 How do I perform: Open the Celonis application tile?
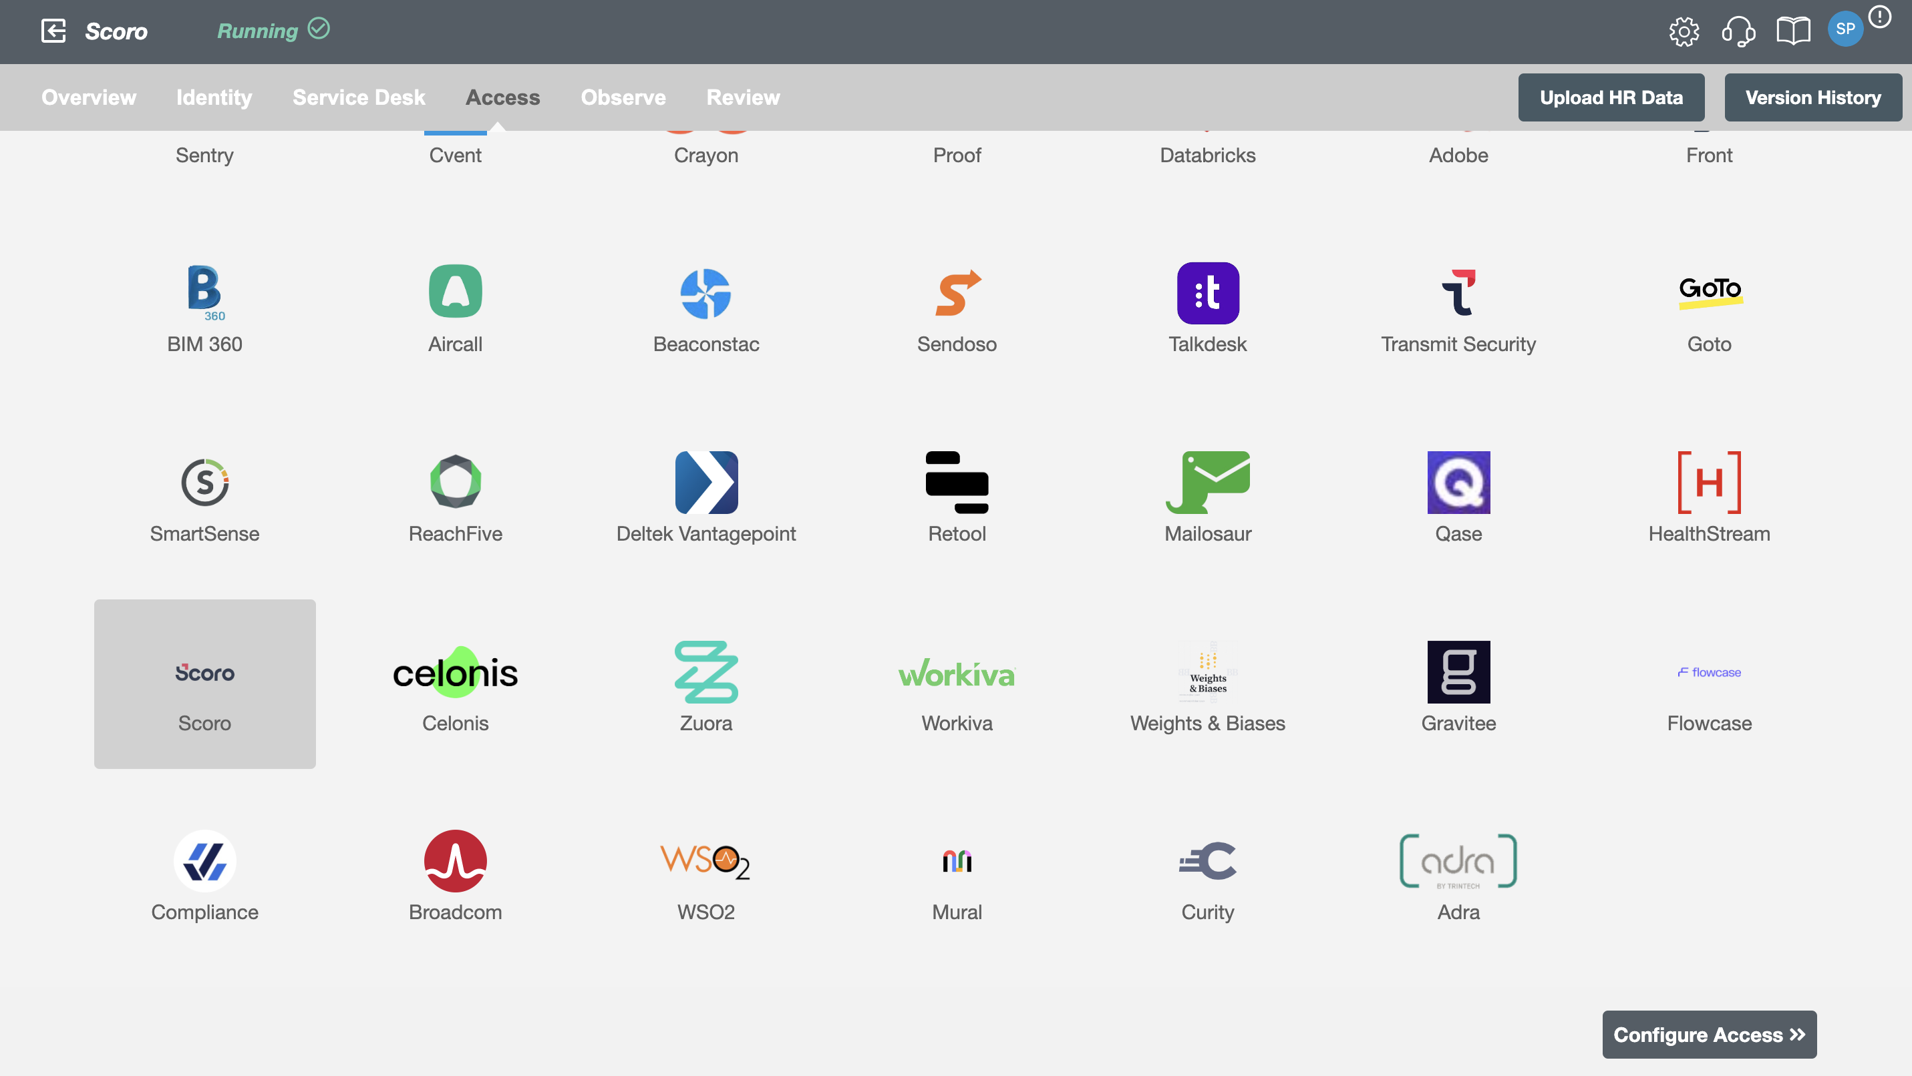tap(456, 684)
